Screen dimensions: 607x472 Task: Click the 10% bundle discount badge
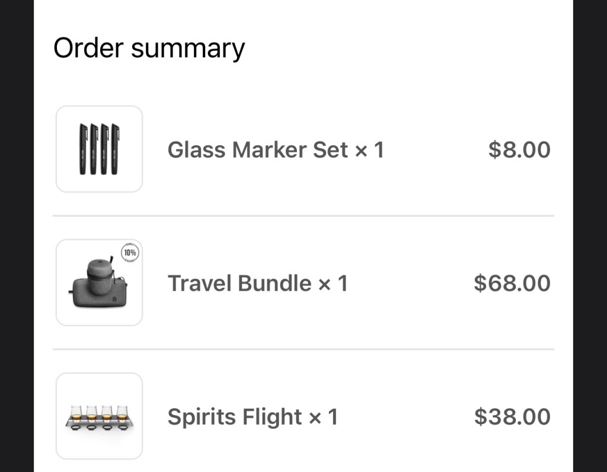[130, 252]
